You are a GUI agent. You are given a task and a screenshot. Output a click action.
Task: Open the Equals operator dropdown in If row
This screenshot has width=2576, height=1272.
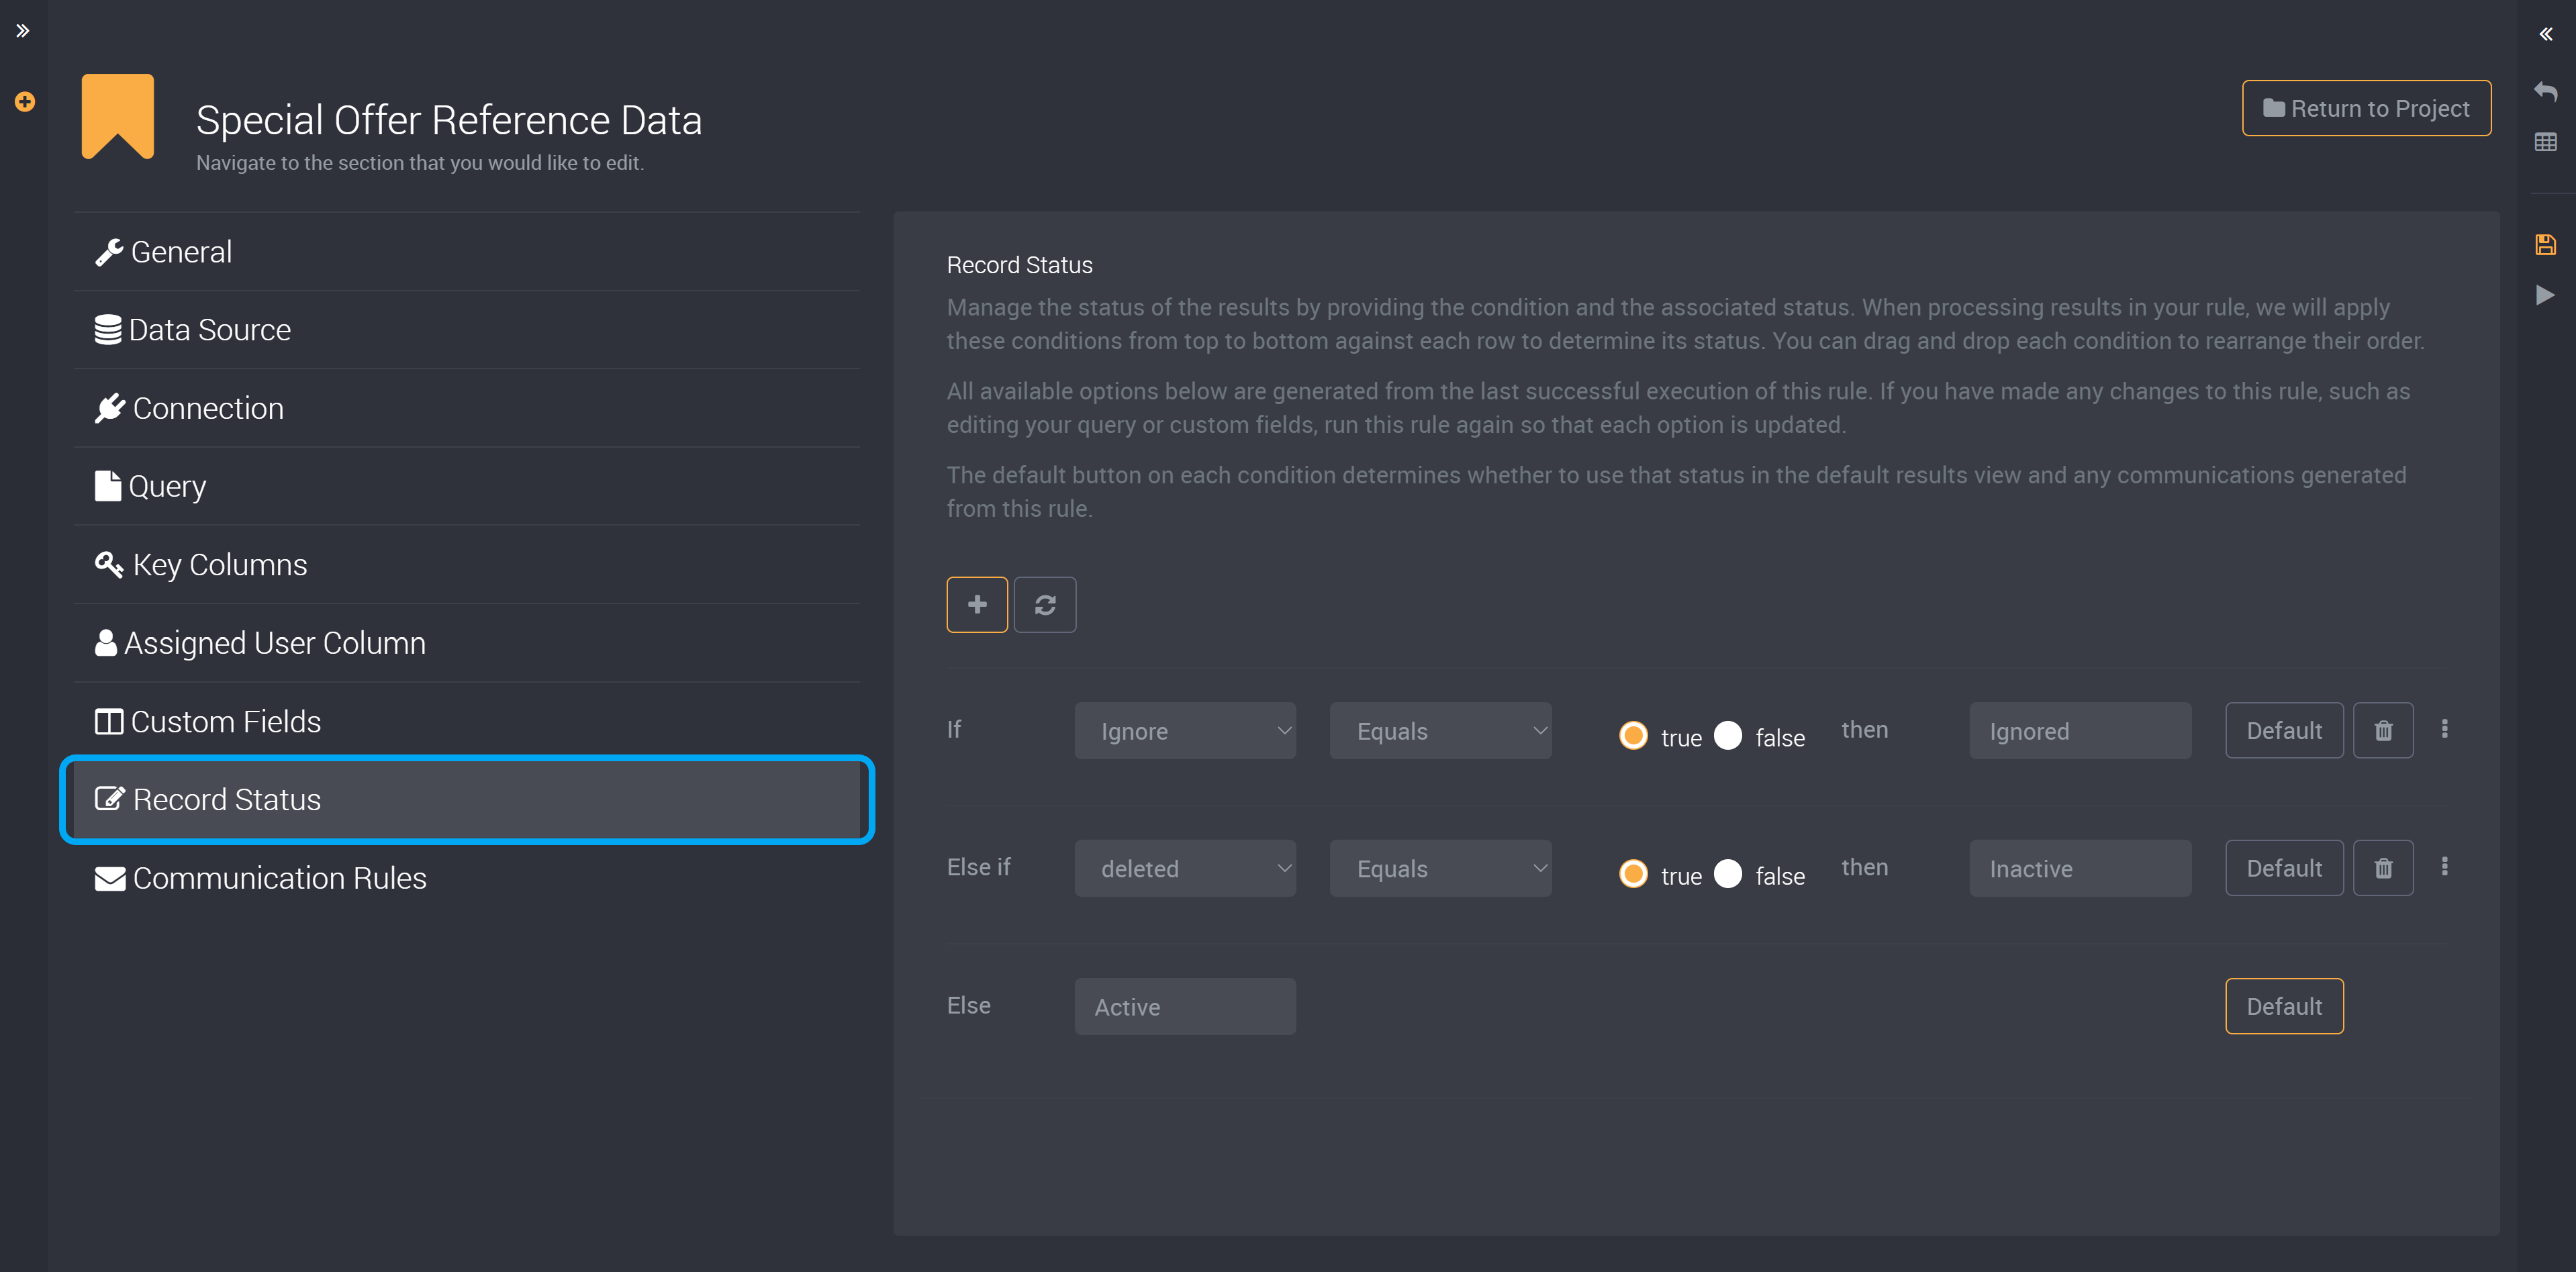pyautogui.click(x=1440, y=731)
